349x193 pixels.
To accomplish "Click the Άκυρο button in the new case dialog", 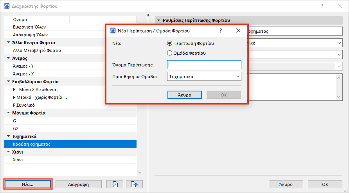I will (x=184, y=95).
